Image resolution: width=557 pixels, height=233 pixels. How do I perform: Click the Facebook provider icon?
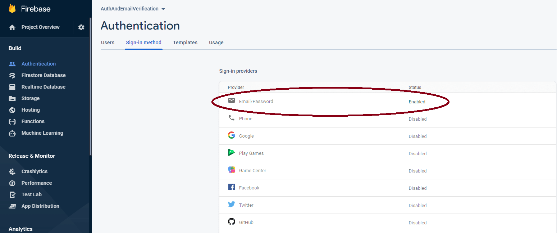point(232,187)
